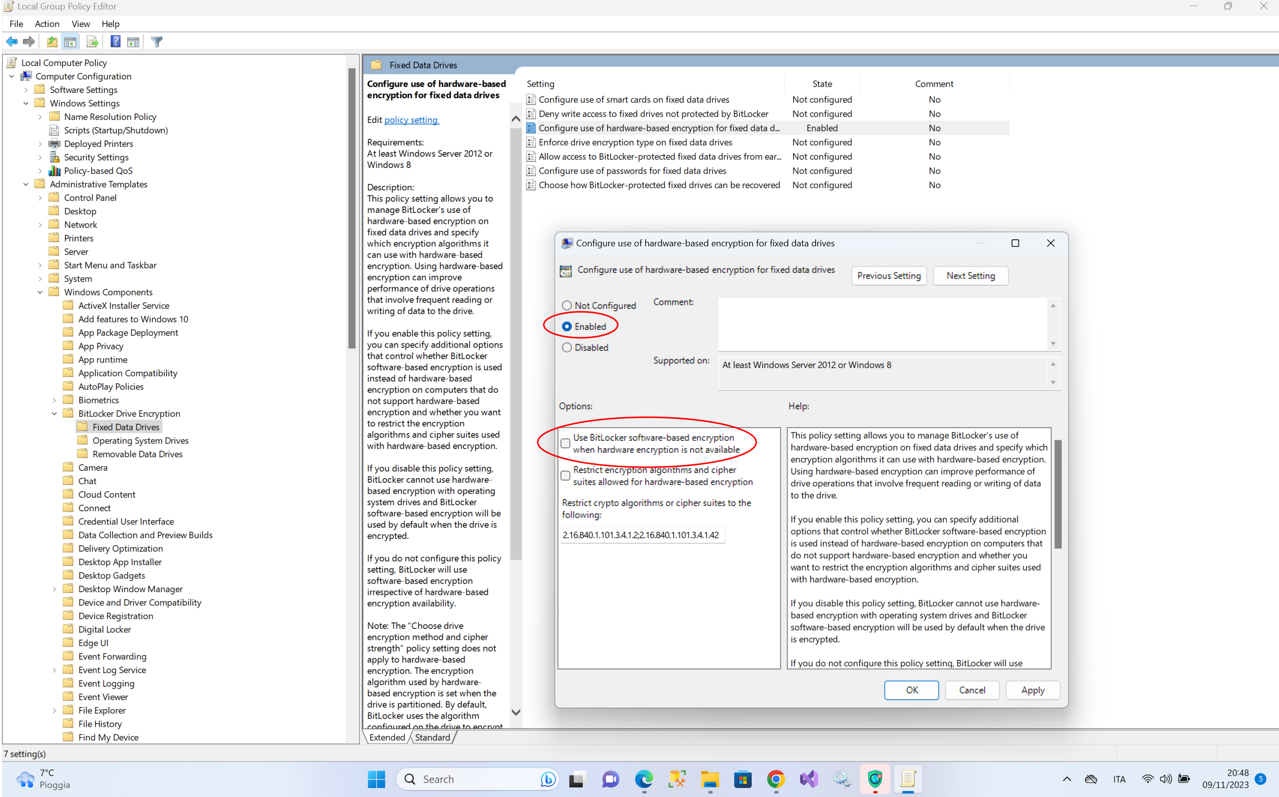Click the Next Setting button
This screenshot has width=1279, height=797.
[970, 276]
